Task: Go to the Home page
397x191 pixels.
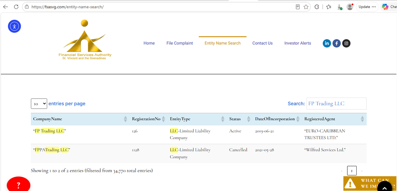Action: 149,43
